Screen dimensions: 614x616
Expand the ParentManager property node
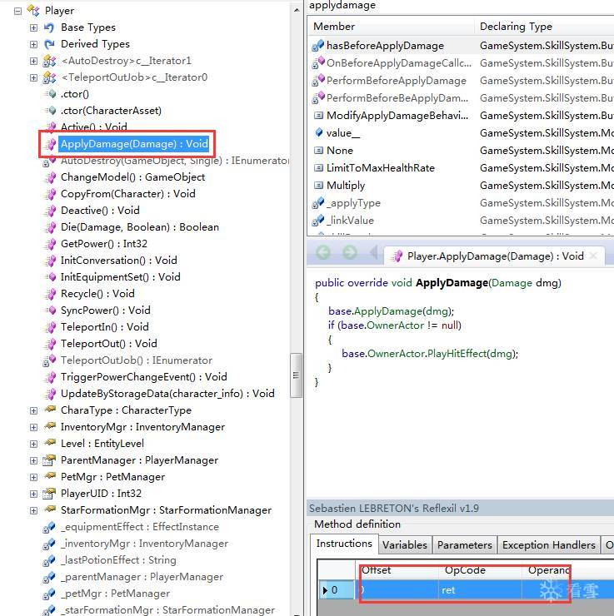34,460
